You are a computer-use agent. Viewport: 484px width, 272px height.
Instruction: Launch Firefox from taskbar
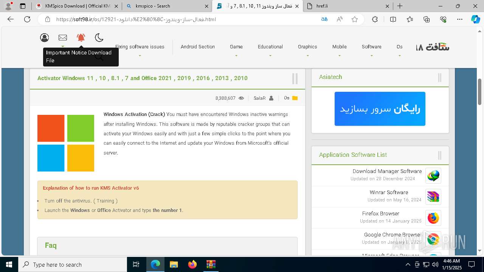coord(192,264)
